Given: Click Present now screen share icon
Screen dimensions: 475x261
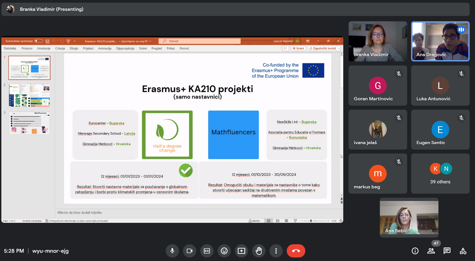Looking at the screenshot, I should click(242, 251).
